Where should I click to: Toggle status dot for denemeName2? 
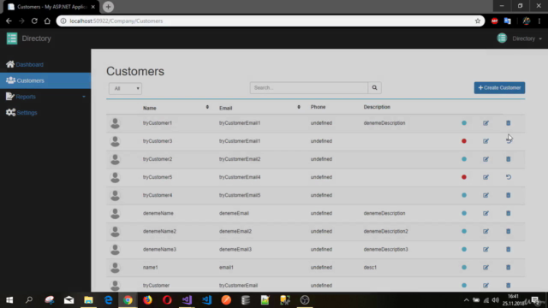tap(464, 231)
